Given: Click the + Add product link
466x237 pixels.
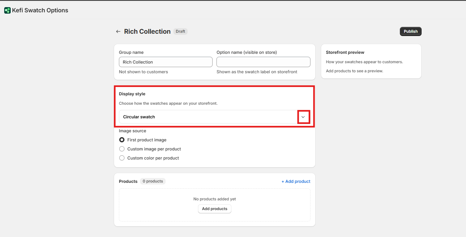Looking at the screenshot, I should [296, 182].
